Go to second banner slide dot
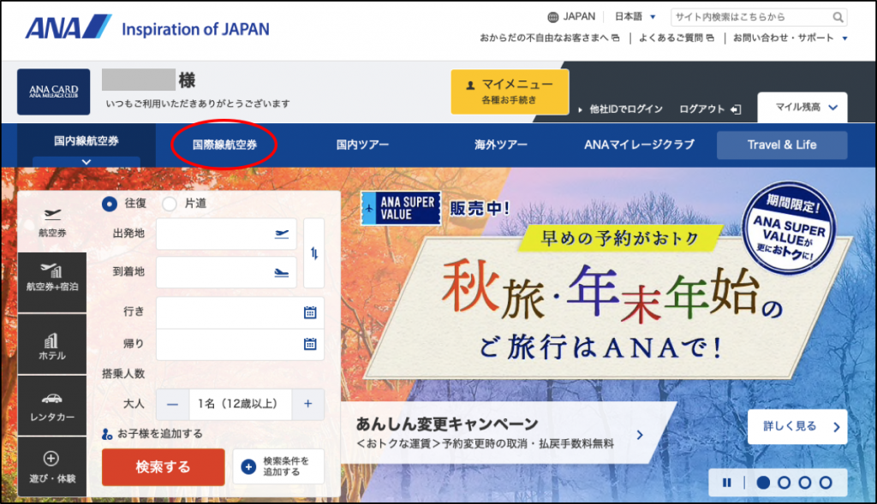 click(x=784, y=483)
